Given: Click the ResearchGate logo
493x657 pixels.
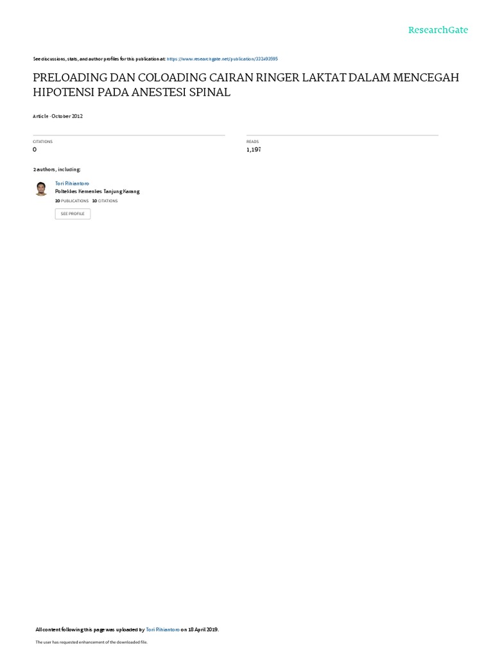Looking at the screenshot, I should [438, 30].
